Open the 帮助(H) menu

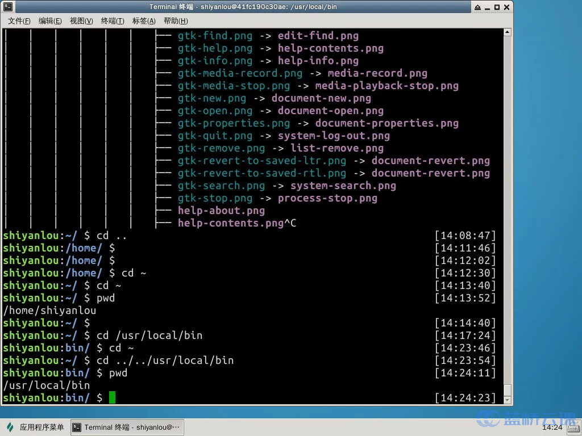(176, 21)
